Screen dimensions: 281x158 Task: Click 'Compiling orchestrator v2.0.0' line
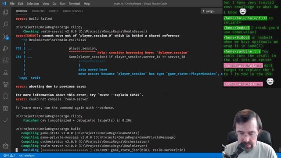[85, 141]
